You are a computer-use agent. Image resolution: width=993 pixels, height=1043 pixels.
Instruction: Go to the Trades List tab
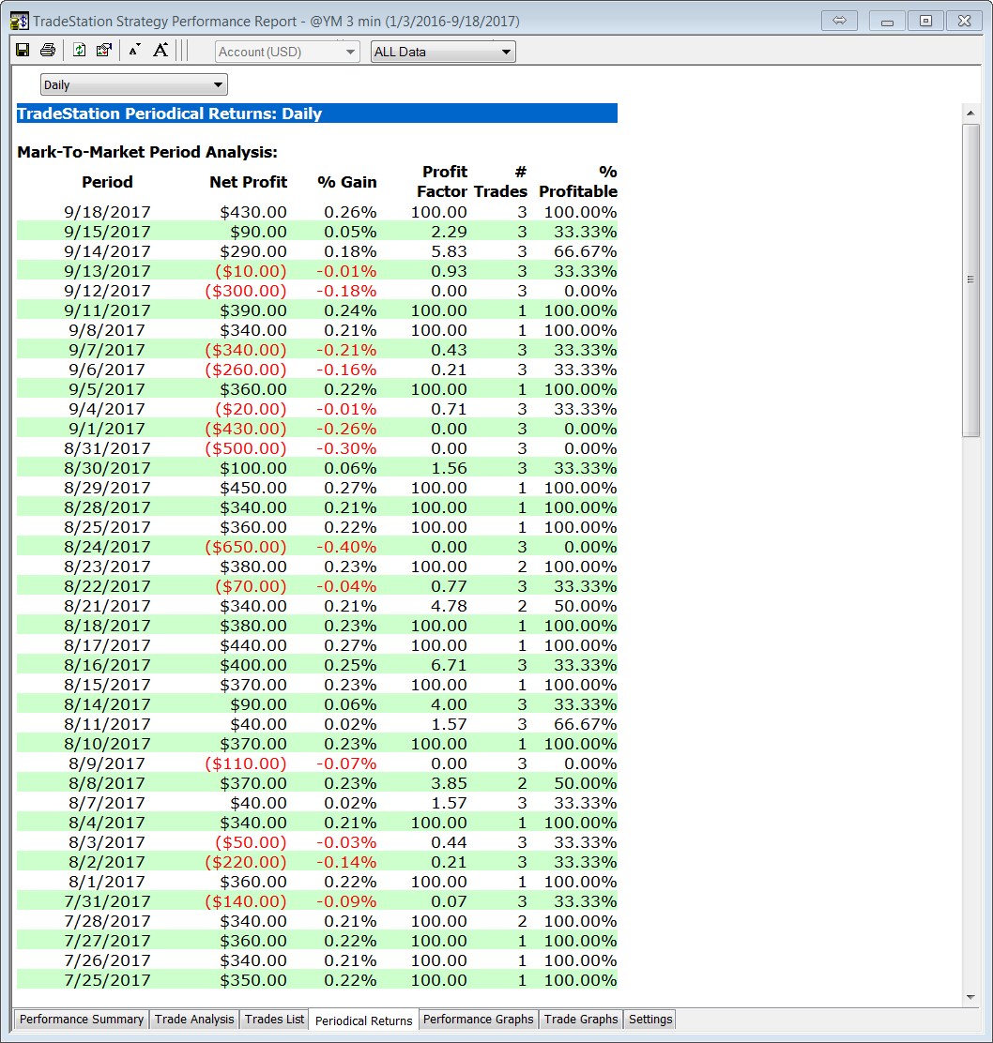(275, 1020)
